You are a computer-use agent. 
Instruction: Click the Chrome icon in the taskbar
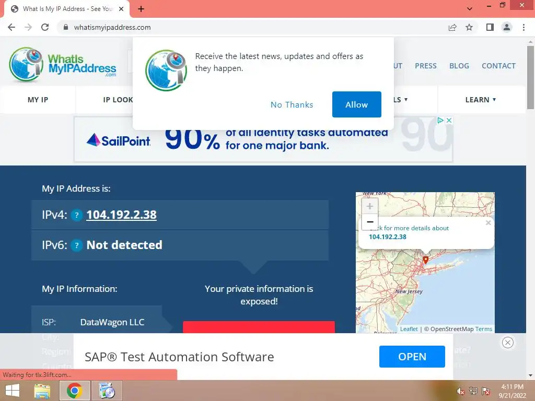pyautogui.click(x=74, y=391)
